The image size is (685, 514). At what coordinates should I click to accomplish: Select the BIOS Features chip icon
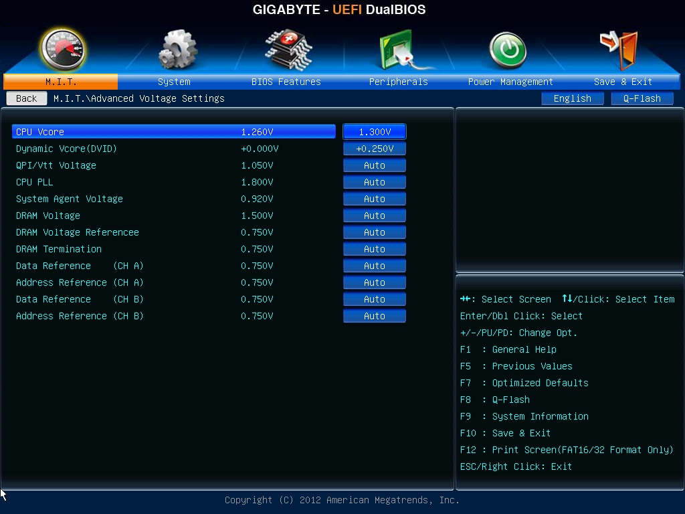(x=288, y=50)
